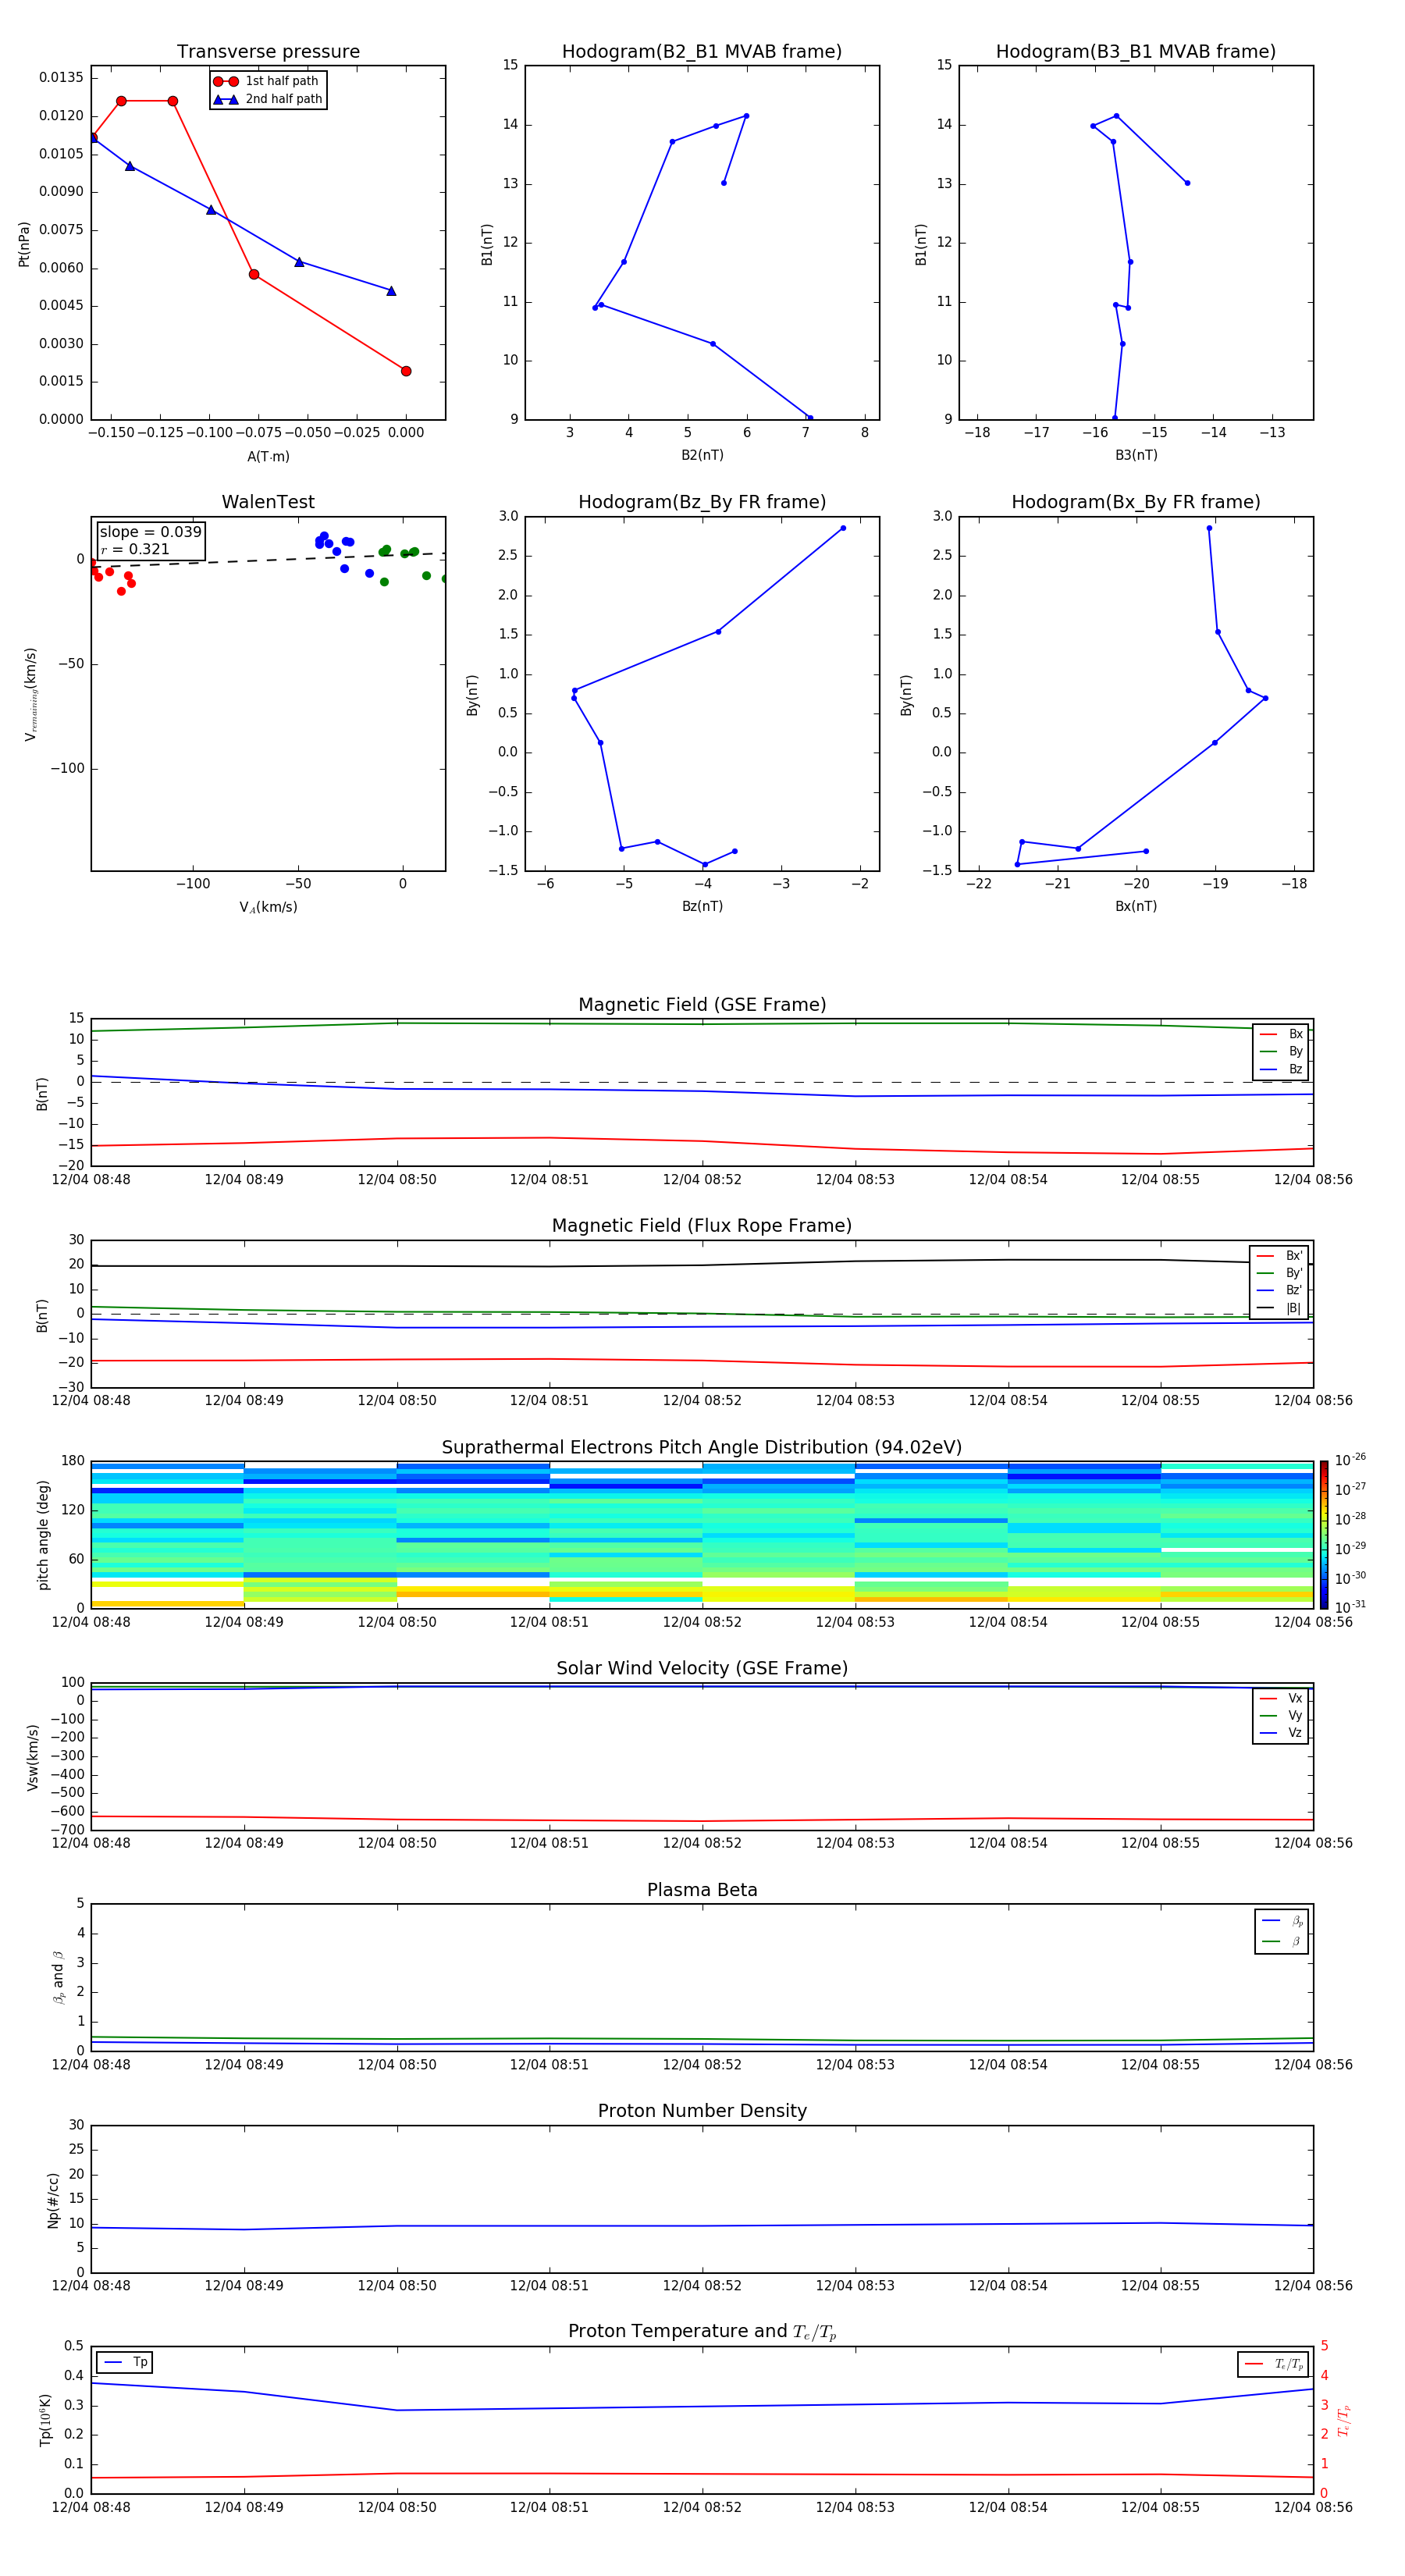Click the 'Pt(nPa)' y-axis label

click(24, 244)
